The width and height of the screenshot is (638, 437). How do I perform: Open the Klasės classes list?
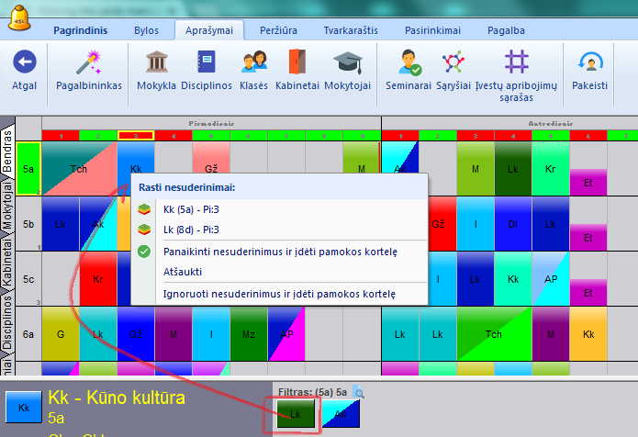(x=254, y=63)
